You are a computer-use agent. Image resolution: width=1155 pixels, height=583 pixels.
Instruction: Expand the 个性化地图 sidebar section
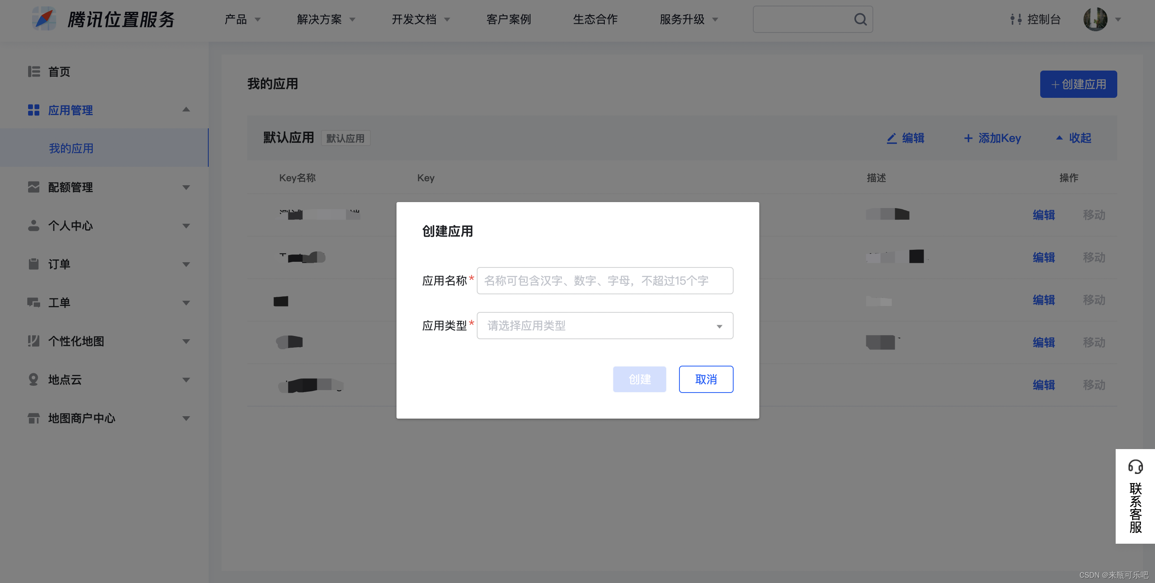[186, 342]
